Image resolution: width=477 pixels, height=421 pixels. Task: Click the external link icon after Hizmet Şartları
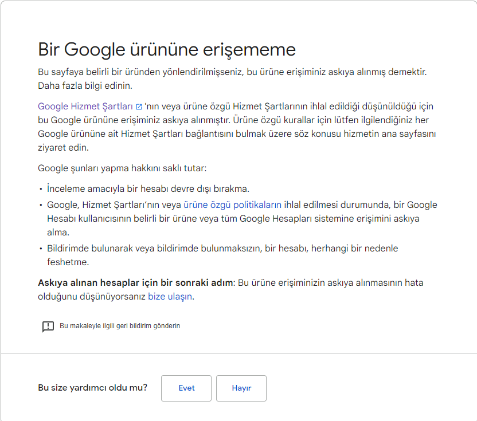pyautogui.click(x=139, y=107)
